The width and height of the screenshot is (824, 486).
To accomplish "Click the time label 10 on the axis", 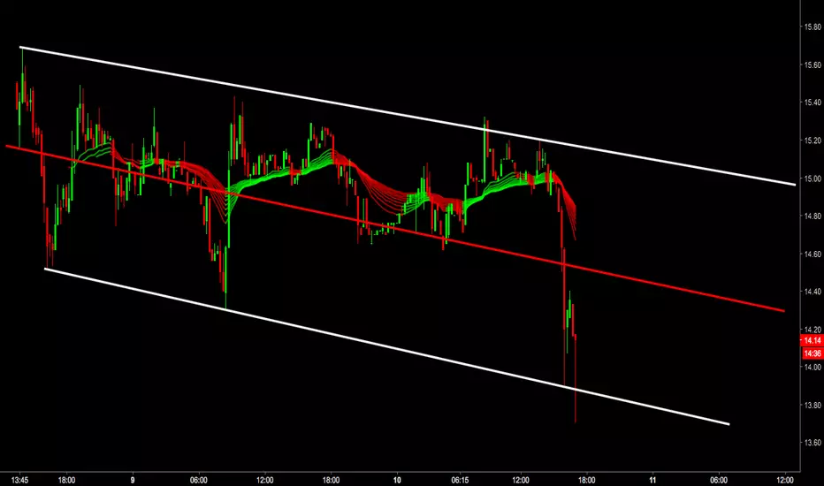I will [x=397, y=480].
